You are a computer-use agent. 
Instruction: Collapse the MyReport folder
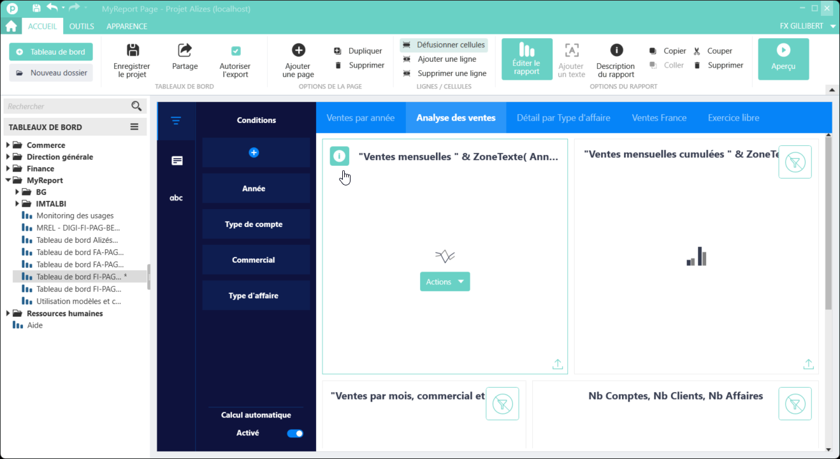[x=8, y=180]
